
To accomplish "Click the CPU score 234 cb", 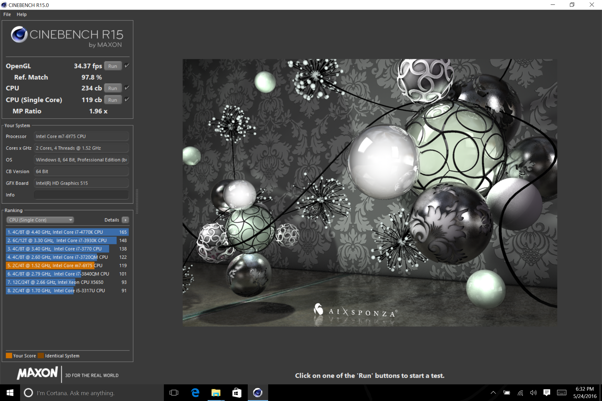I will point(92,88).
